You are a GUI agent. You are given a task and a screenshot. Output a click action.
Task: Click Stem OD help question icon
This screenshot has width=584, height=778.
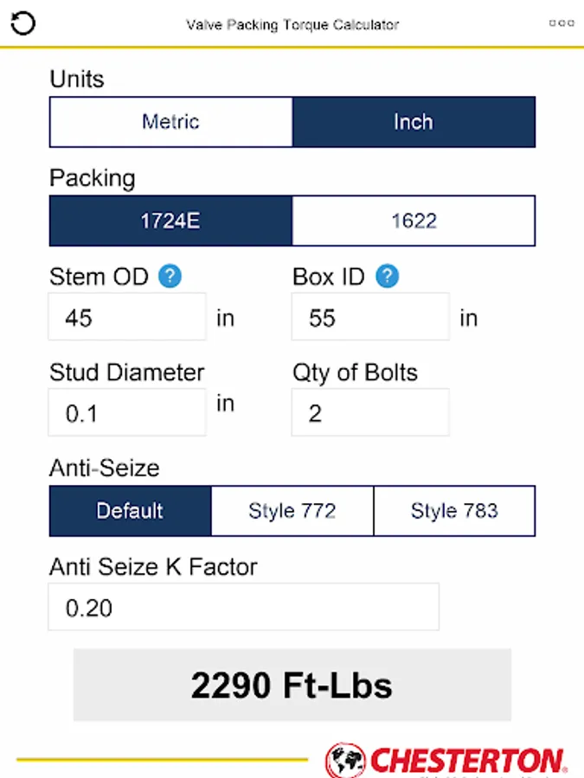pos(170,277)
